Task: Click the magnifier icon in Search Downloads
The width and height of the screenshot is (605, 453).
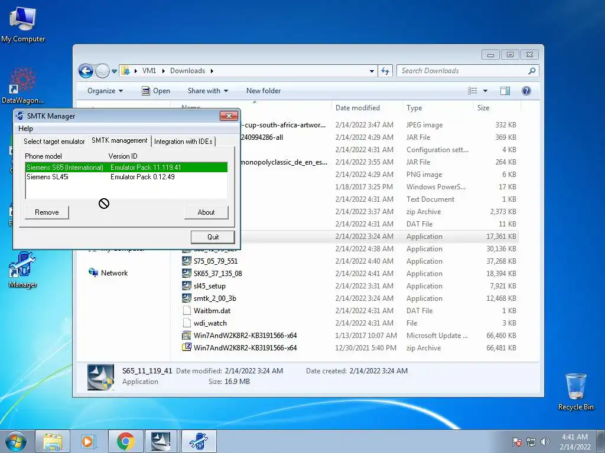Action: [532, 71]
